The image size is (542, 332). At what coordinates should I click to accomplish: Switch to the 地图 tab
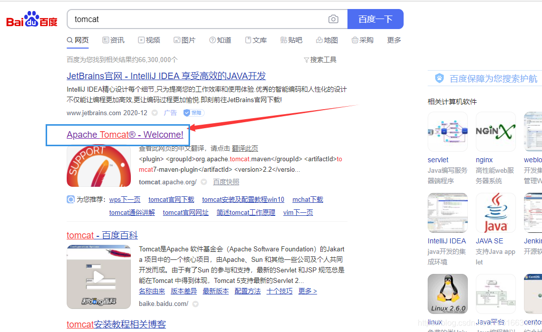327,40
